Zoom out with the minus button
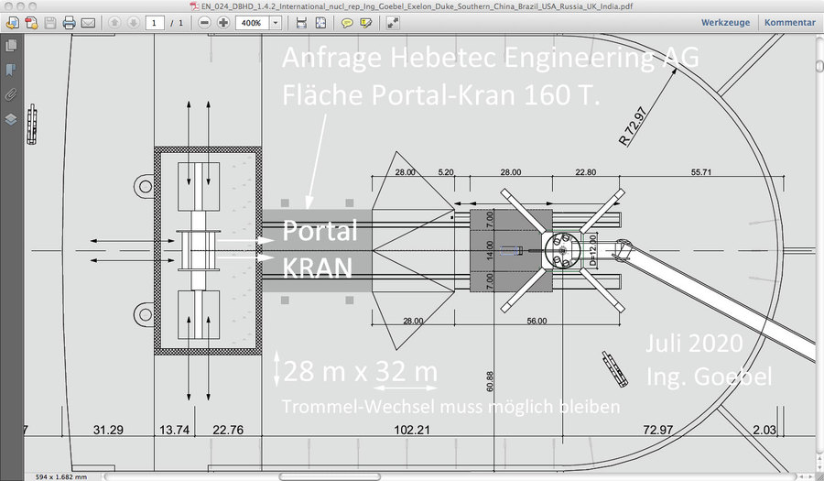Screen dimensions: 824x481 click(205, 23)
